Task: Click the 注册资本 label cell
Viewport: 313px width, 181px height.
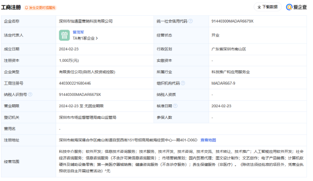Action: click(28, 61)
